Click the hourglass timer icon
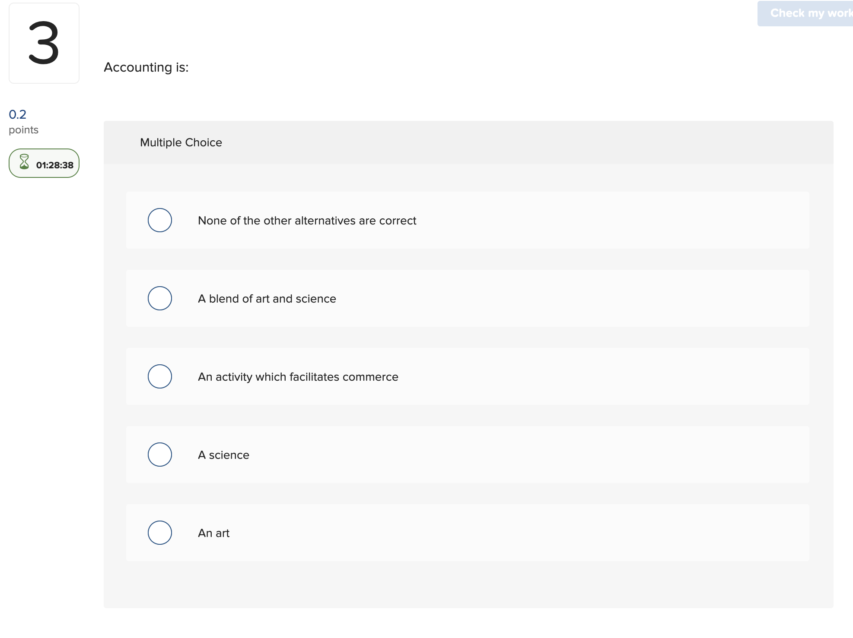 tap(25, 163)
